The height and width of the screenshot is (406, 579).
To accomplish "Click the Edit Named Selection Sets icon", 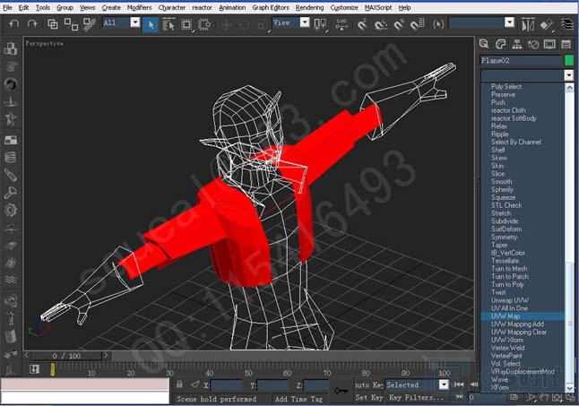I will (x=438, y=24).
